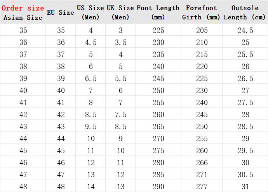Viewport: 268px width, 192px height.
Task: Click the "Asian Size" header label
Action: (23, 17)
